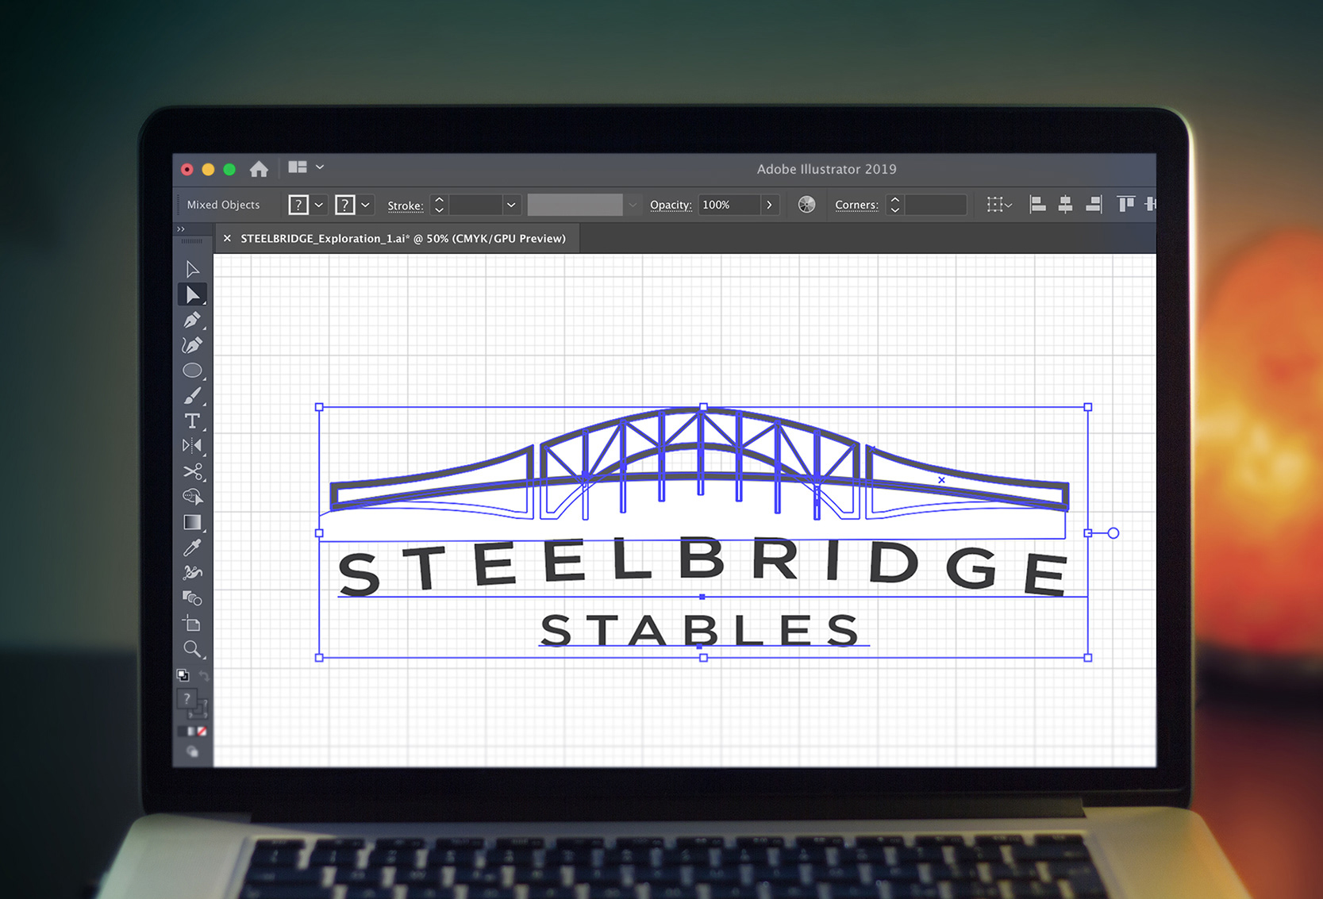The image size is (1323, 899).
Task: Select the Blend tool
Action: (x=192, y=597)
